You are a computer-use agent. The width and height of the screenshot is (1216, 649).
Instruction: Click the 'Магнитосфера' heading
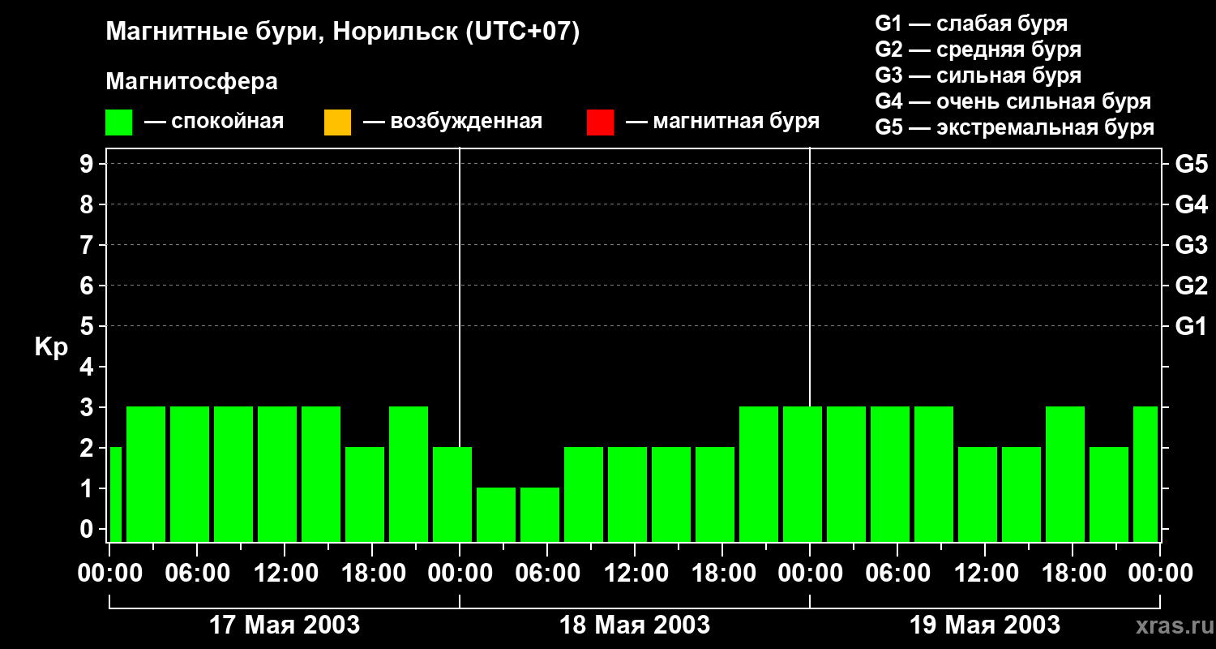pos(191,82)
